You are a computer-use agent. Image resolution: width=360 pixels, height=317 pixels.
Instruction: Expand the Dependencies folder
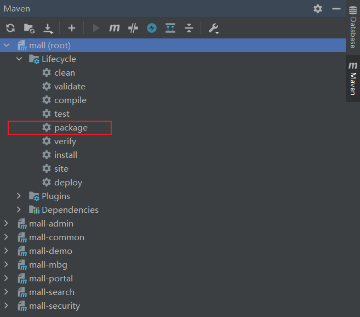pos(19,210)
